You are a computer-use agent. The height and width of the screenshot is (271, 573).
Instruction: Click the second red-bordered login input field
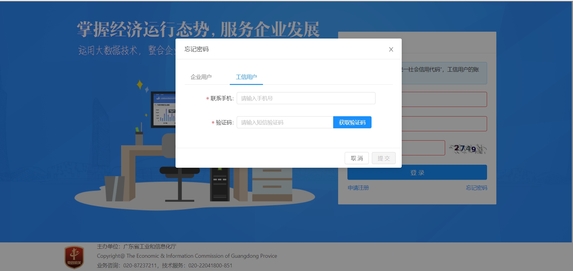click(x=444, y=124)
